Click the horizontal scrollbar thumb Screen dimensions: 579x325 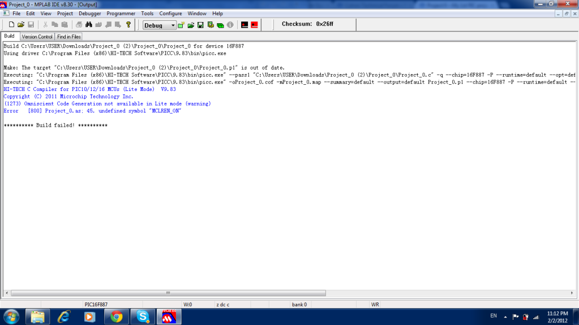pyautogui.click(x=169, y=293)
